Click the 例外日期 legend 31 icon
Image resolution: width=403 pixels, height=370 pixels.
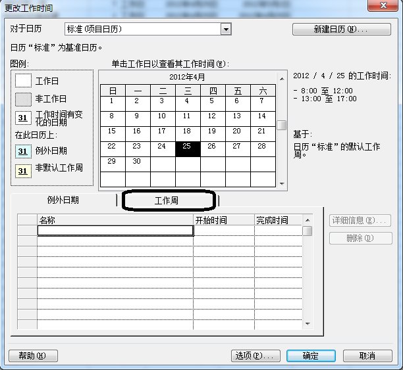(24, 151)
